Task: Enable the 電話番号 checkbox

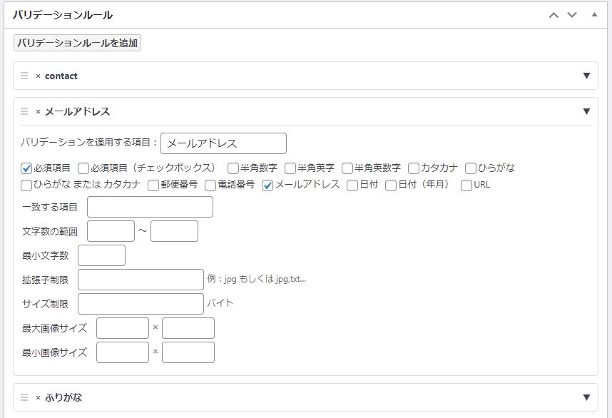Action: (210, 185)
